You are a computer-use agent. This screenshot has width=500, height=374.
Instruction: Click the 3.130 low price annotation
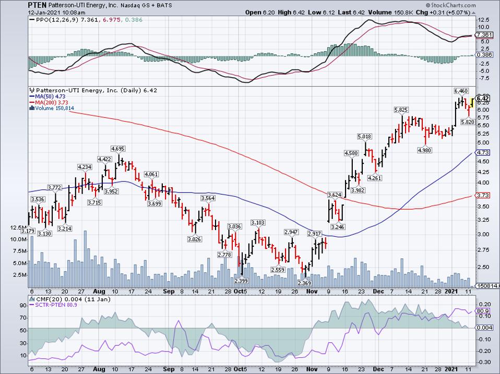tap(44, 234)
